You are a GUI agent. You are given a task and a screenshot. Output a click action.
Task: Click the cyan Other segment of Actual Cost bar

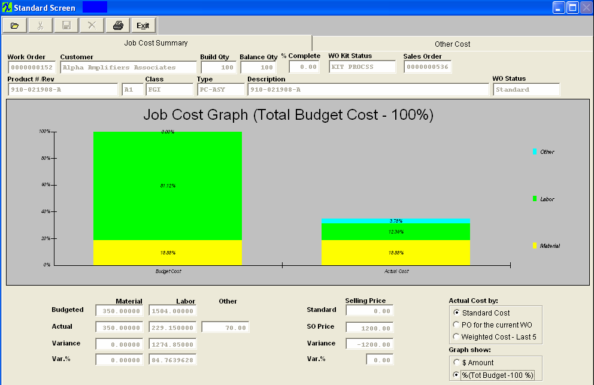tap(395, 221)
